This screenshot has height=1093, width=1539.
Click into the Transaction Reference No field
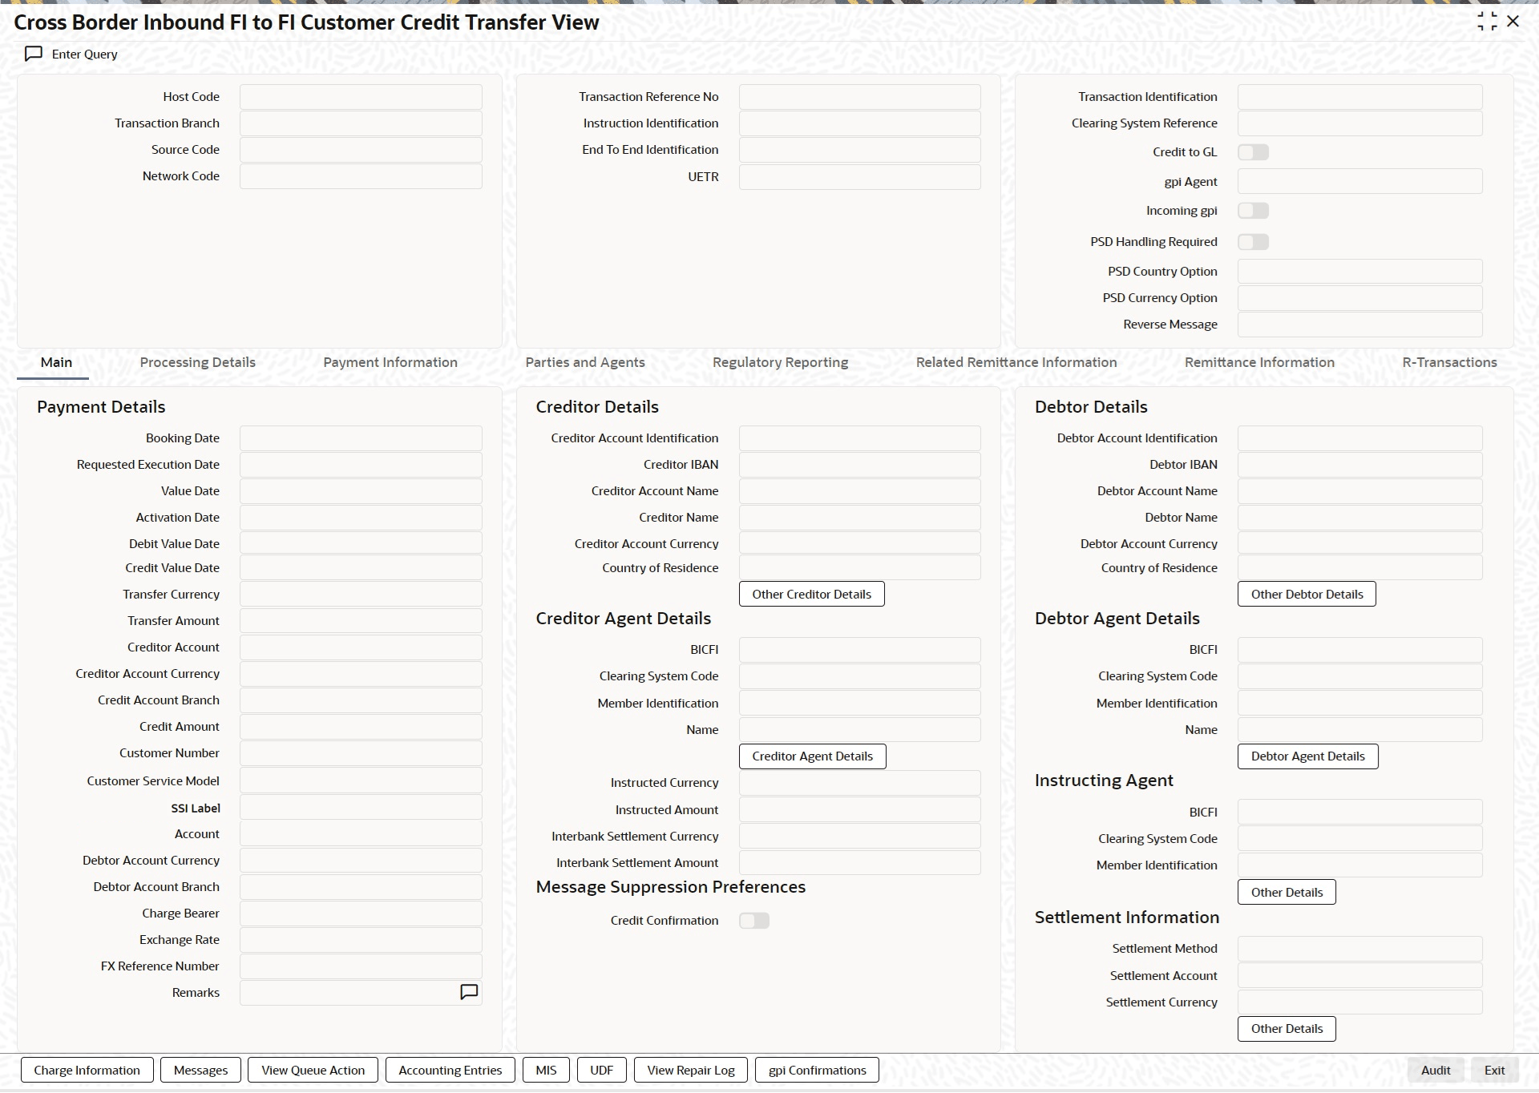[859, 97]
